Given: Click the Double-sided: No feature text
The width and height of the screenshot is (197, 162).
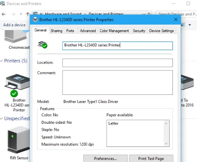Looking at the screenshot, I should pos(56,123).
